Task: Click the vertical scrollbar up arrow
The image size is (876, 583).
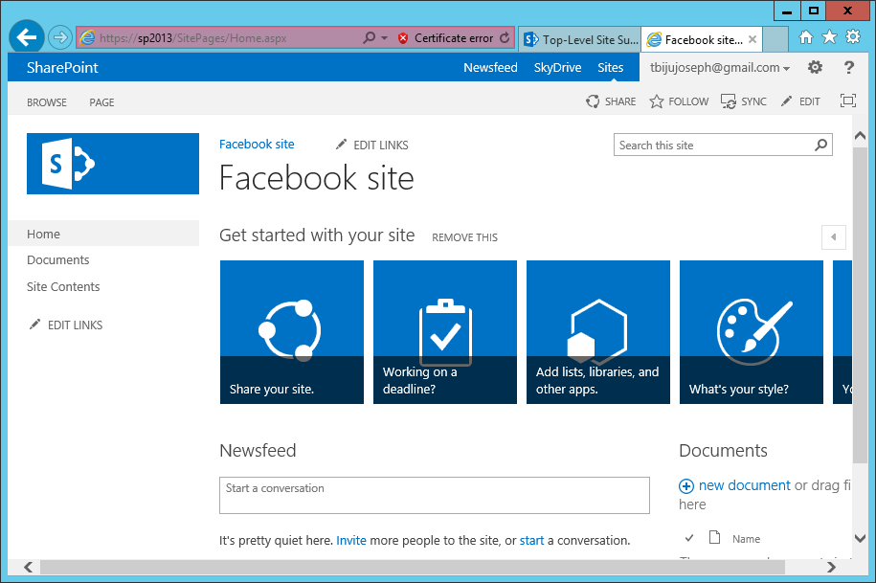Action: click(861, 135)
